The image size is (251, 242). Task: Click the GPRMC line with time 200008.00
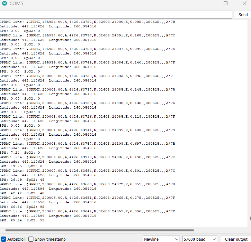tap(88, 184)
